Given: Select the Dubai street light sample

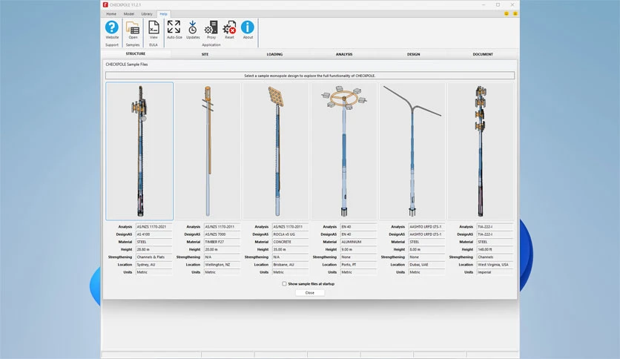Looking at the screenshot, I should tap(412, 151).
